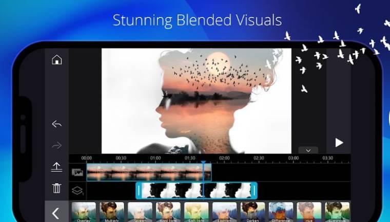Click the right trim handle of overlay clip
390x222 pixels.
pyautogui.click(x=254, y=191)
